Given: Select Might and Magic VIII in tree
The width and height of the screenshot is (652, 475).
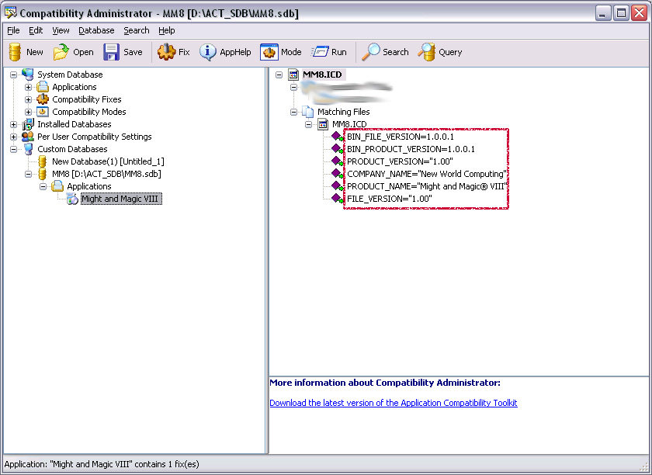Looking at the screenshot, I should (x=120, y=199).
